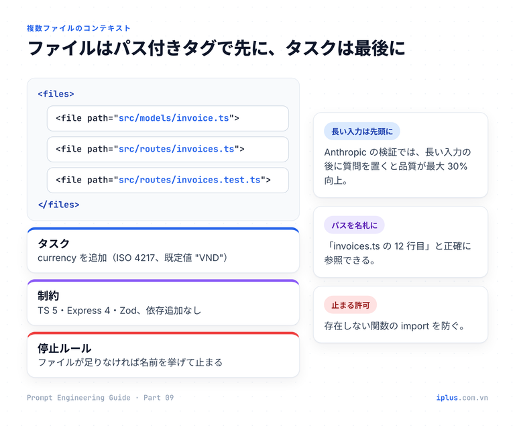Click the text currency を追加（ISO 4217、既定値 "VND"）
The width and height of the screenshot is (515, 428).
[133, 258]
